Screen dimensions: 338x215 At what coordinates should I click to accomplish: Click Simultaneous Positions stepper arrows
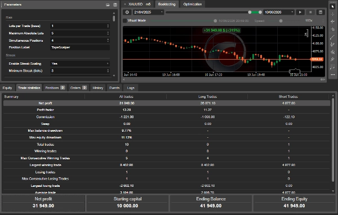[108, 41]
